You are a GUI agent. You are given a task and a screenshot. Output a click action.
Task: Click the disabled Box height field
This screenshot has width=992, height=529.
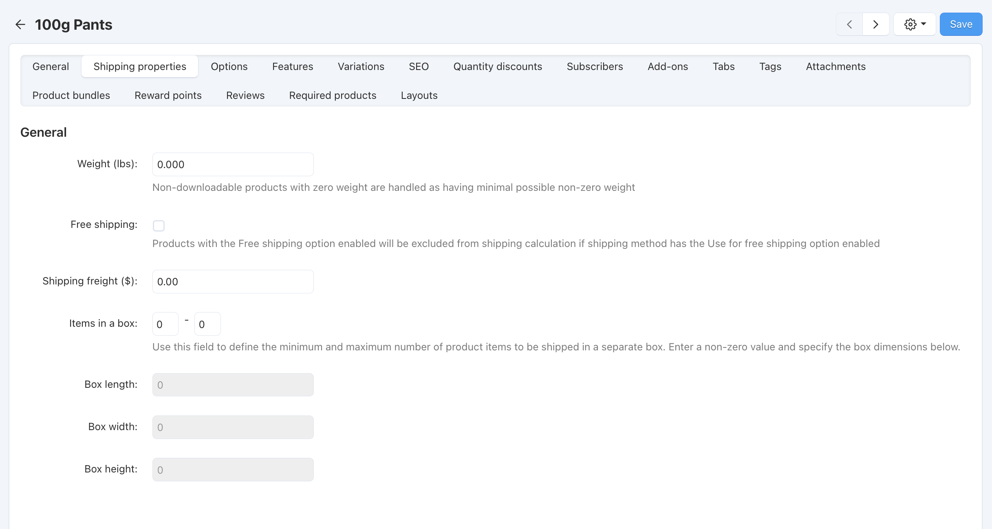233,470
